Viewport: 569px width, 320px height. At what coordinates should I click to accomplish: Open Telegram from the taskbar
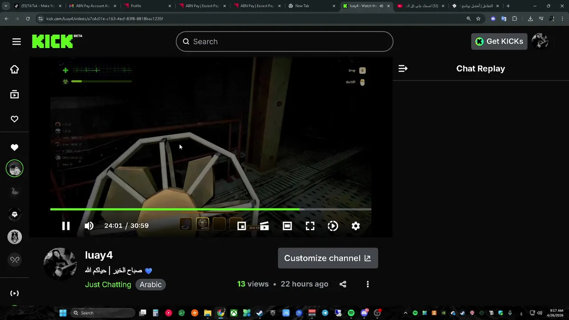click(x=325, y=313)
